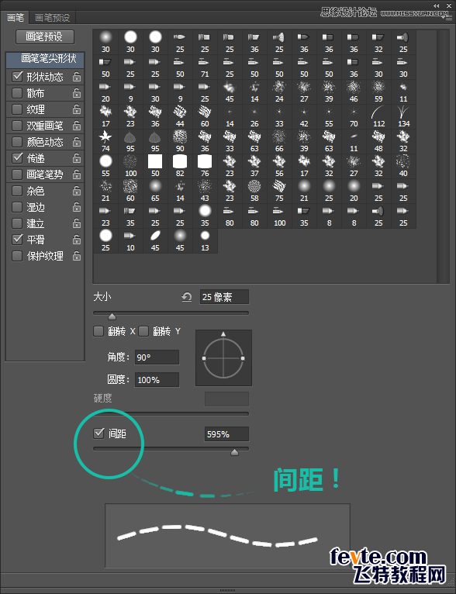Click the dashed stroke preview area
The image size is (456, 594).
click(227, 535)
